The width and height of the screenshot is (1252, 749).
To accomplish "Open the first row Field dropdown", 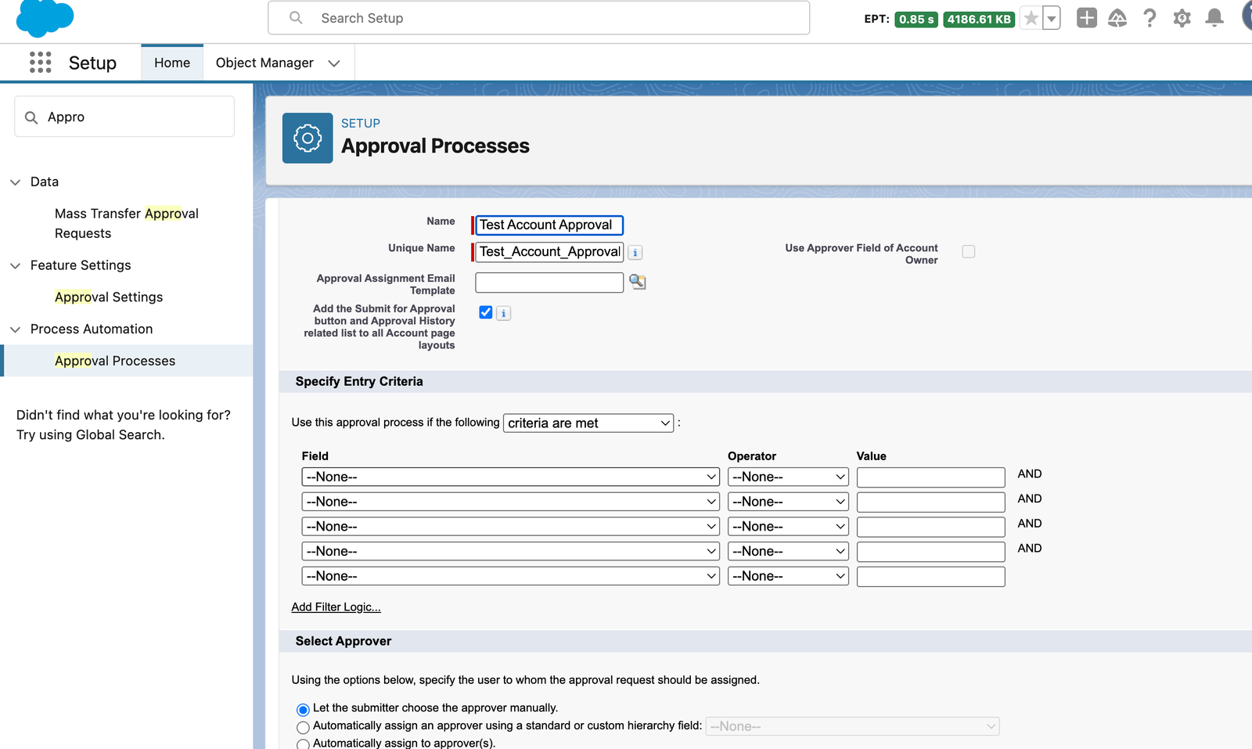I will coord(510,477).
